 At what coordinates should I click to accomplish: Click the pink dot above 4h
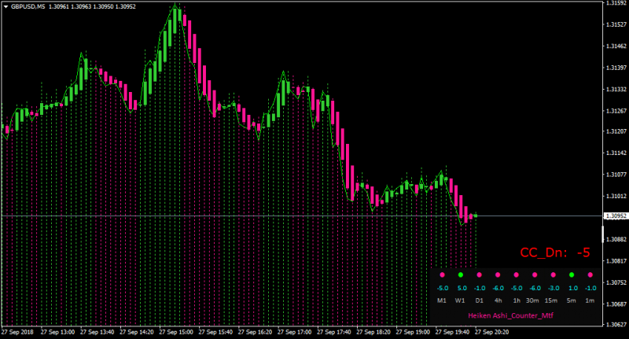[x=498, y=275]
